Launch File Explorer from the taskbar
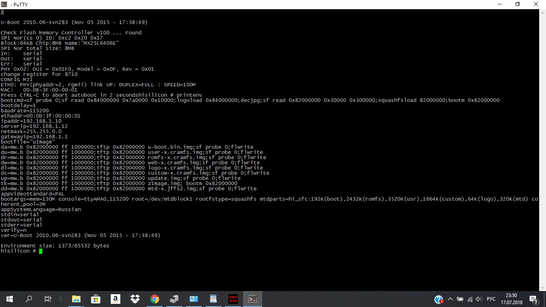The width and height of the screenshot is (546, 307). click(76, 299)
